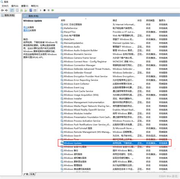This screenshot has height=179, width=180.
Task: Open the 文件(F) menu
Action: point(5,6)
